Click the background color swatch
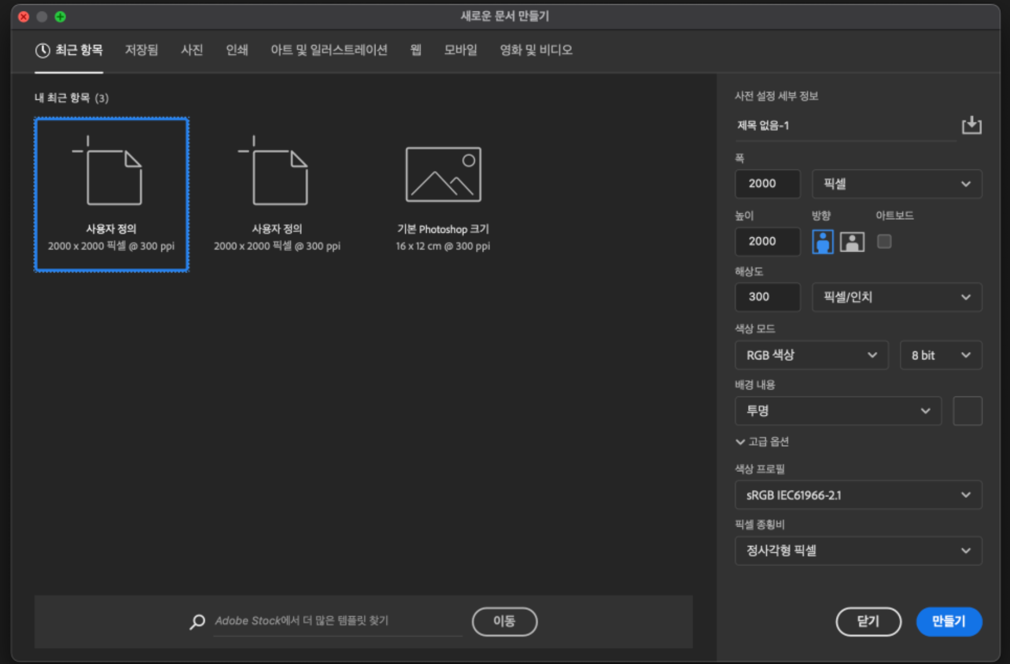The image size is (1010, 664). tap(967, 411)
